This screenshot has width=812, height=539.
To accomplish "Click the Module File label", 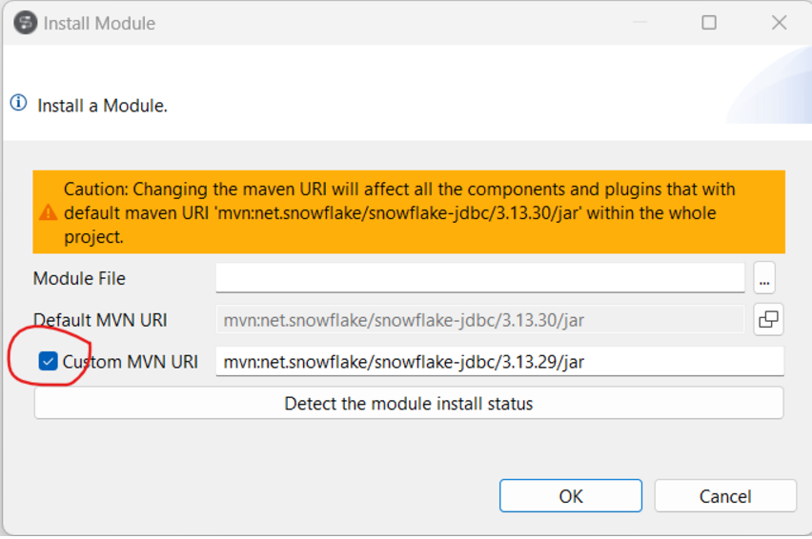I will point(80,278).
